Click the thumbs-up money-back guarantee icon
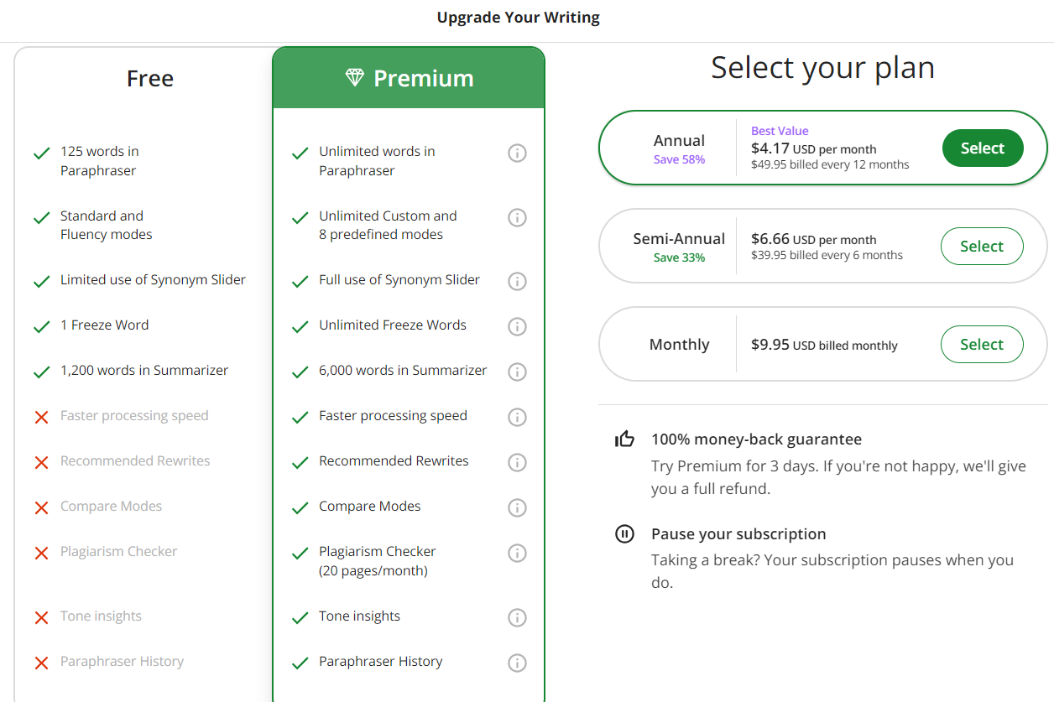 (624, 439)
